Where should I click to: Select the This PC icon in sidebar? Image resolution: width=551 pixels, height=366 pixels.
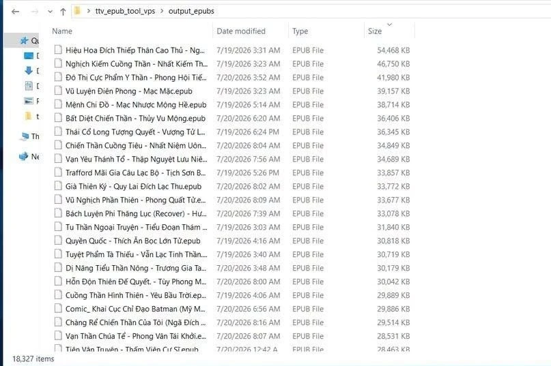(x=25, y=136)
